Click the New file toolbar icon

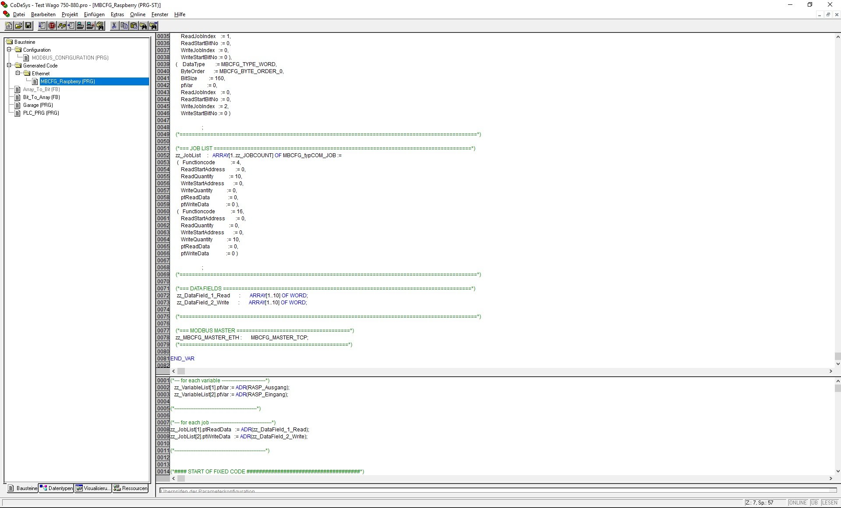click(x=9, y=26)
